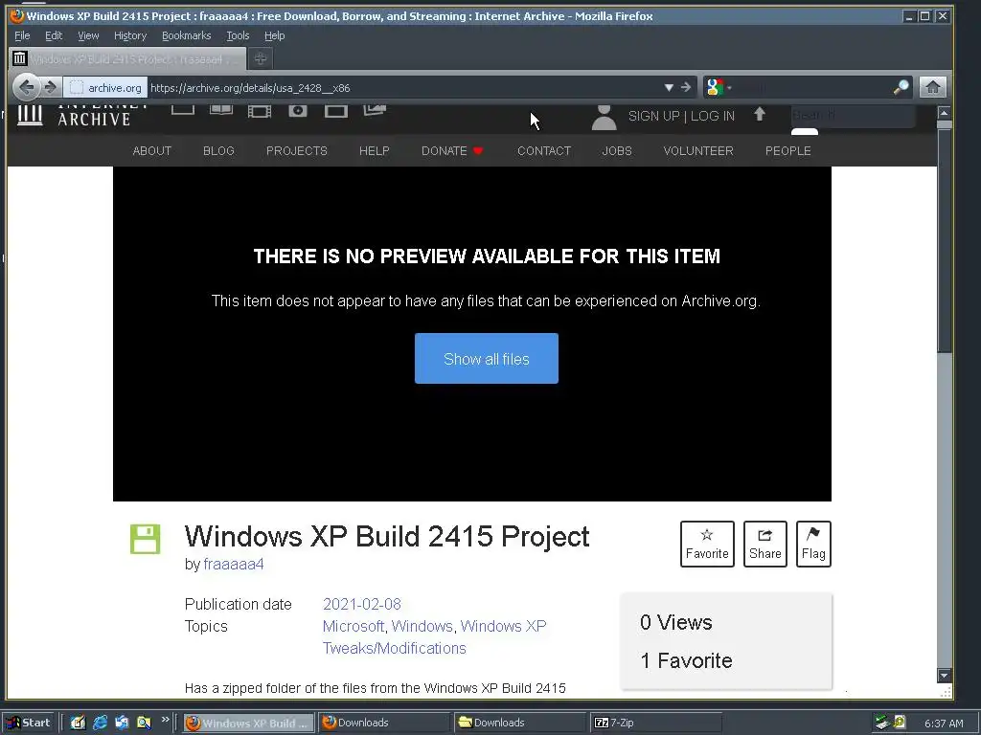Click the Go arrow in the address bar
981x735 pixels.
coord(686,87)
